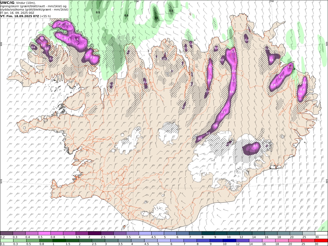Screen dimensions: 328x246
Task: Click the bold "UWC/IG" title text
Action: pos(7,3)
